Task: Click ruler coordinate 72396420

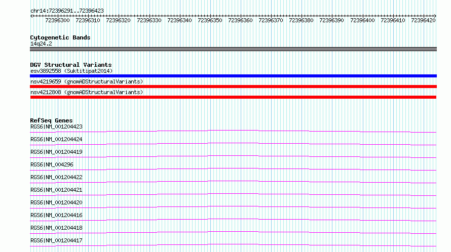Action: pos(424,20)
